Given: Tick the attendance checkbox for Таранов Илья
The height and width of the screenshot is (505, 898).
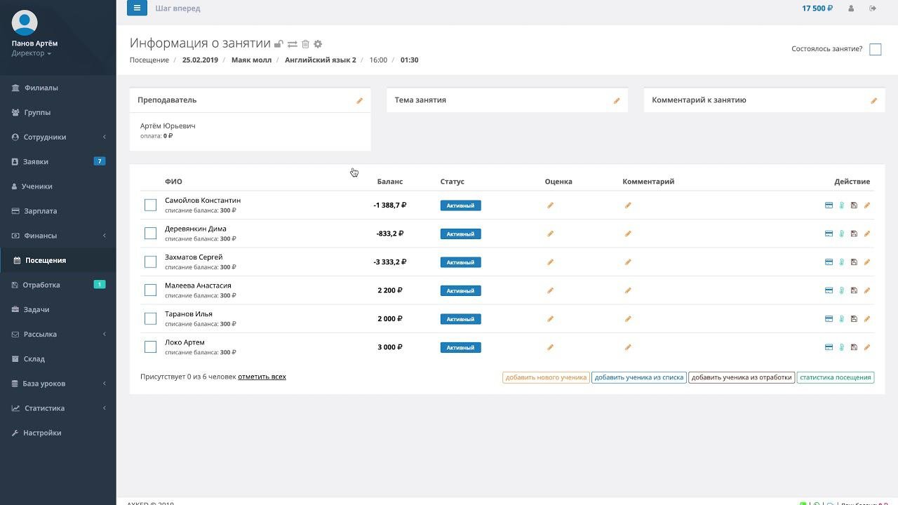Looking at the screenshot, I should [150, 318].
